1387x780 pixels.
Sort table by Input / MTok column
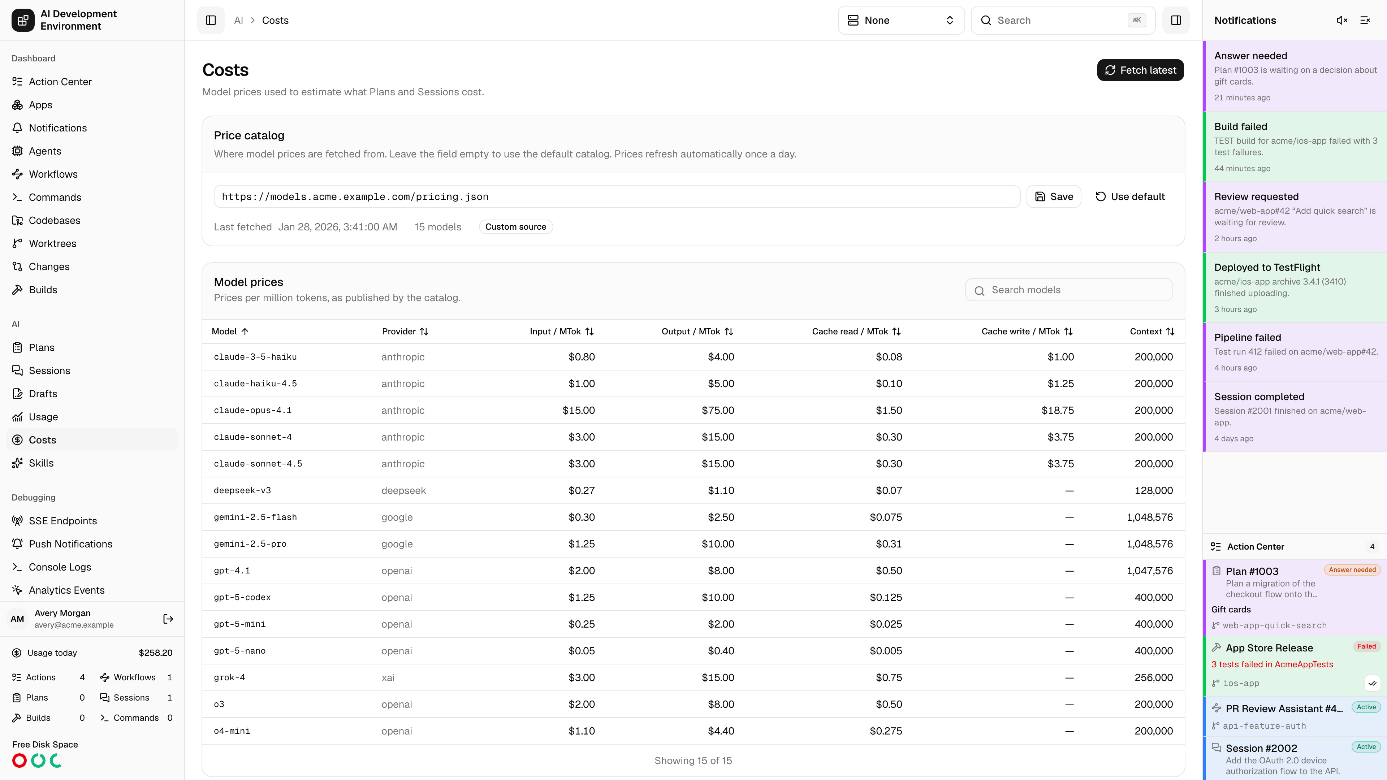(x=562, y=331)
